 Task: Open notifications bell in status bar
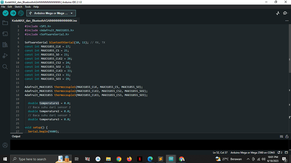point(279,152)
